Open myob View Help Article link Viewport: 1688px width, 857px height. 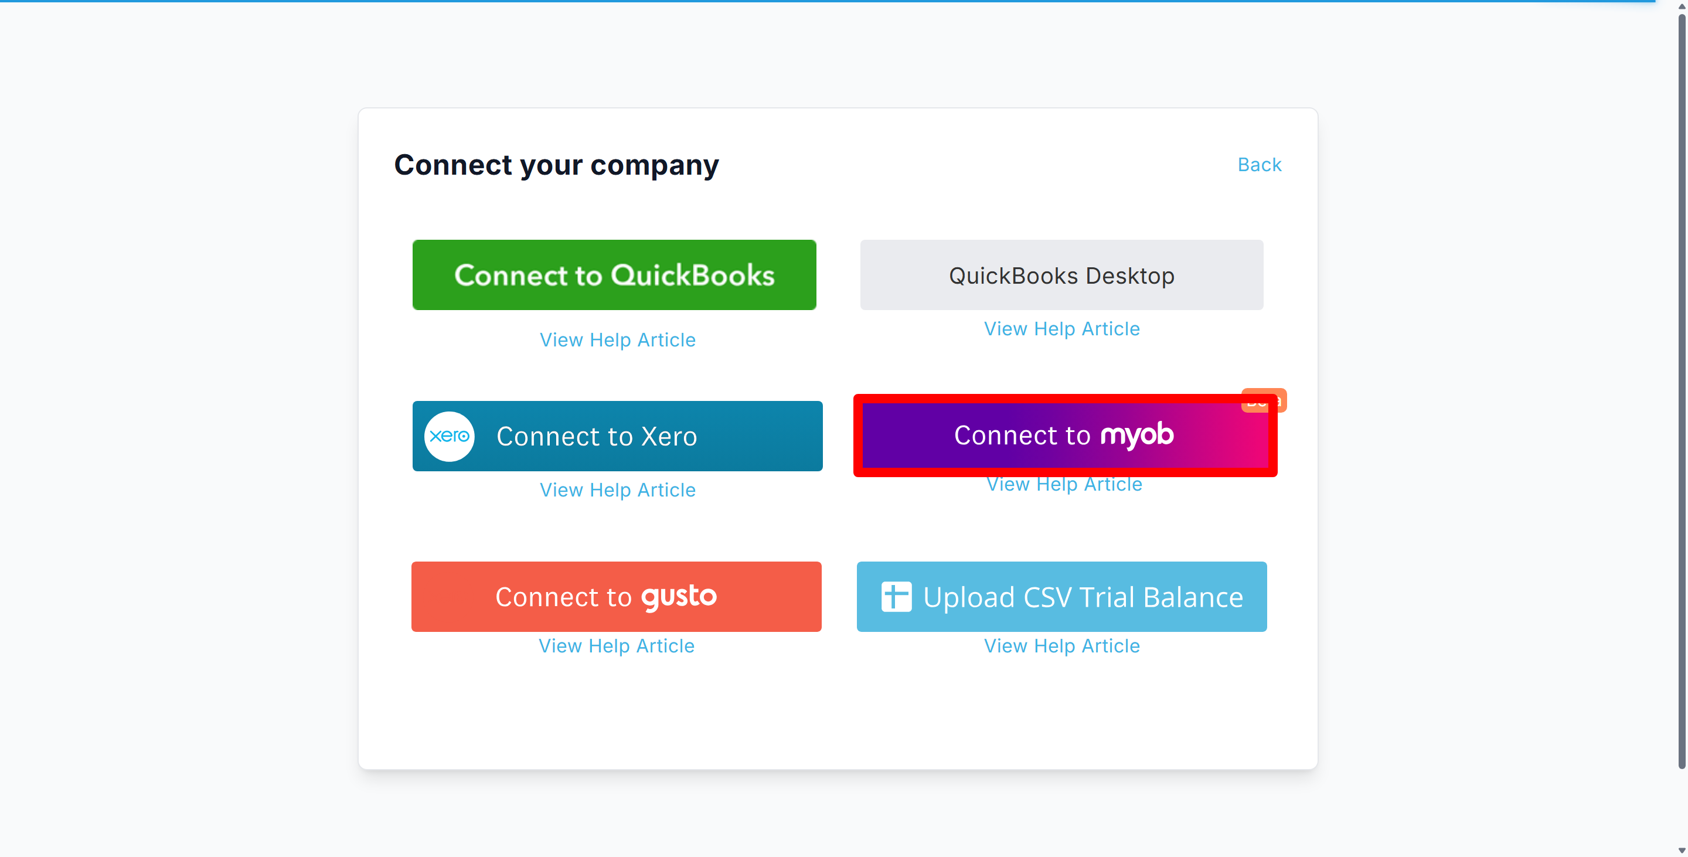point(1064,485)
